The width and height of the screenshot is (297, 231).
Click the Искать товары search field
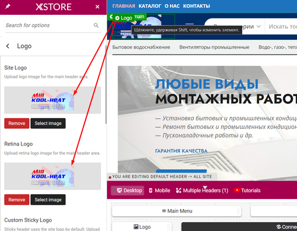point(282,27)
